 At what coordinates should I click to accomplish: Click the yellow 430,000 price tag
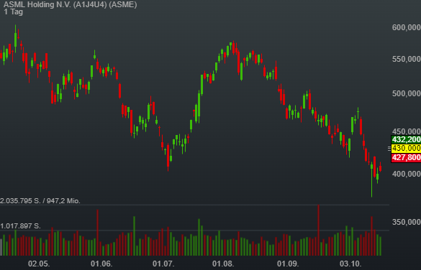pyautogui.click(x=406, y=149)
